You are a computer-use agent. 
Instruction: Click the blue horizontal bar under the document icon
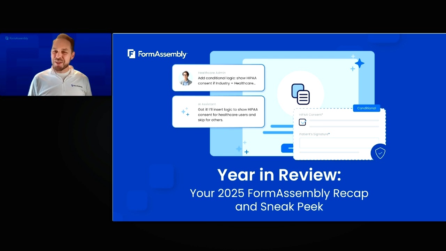coord(282,126)
